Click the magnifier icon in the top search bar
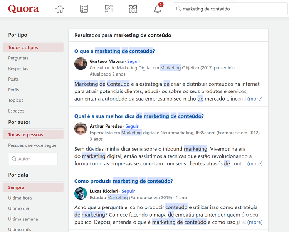 point(178,8)
